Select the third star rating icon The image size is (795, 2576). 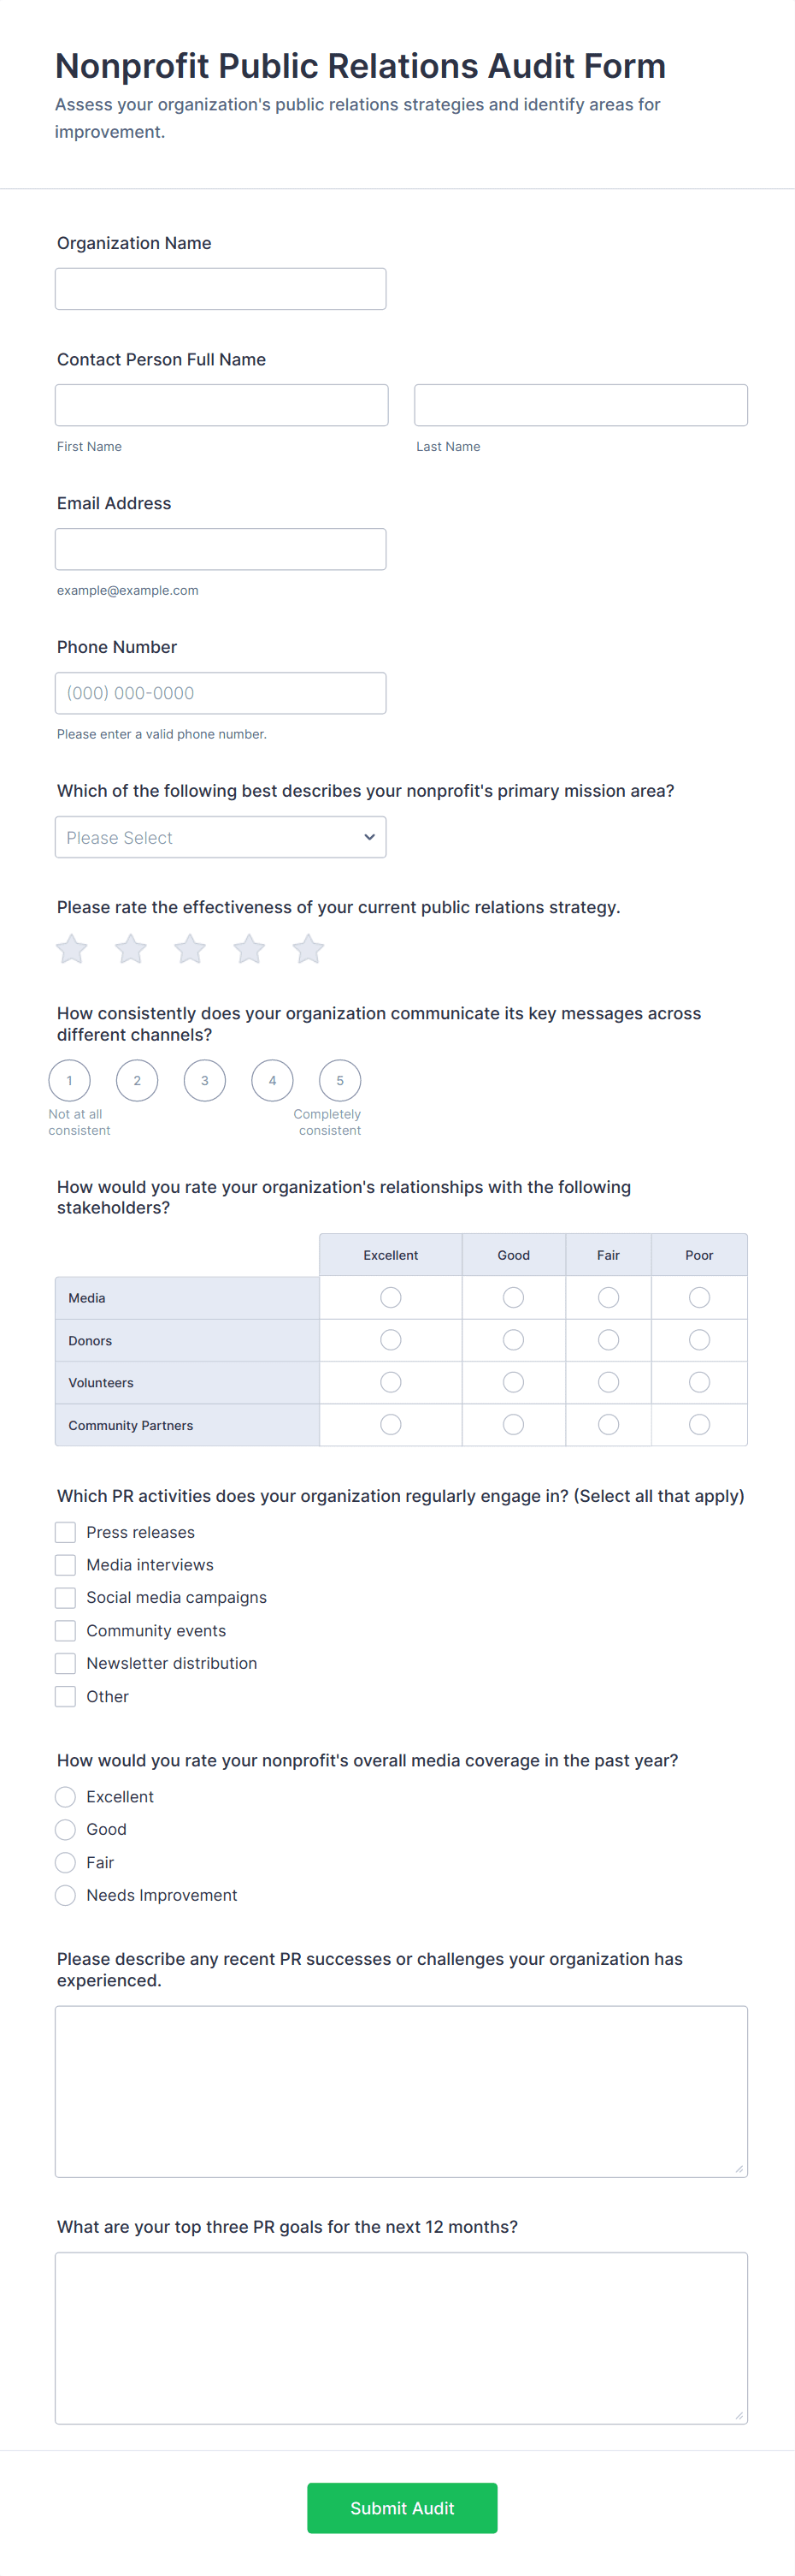pos(190,948)
